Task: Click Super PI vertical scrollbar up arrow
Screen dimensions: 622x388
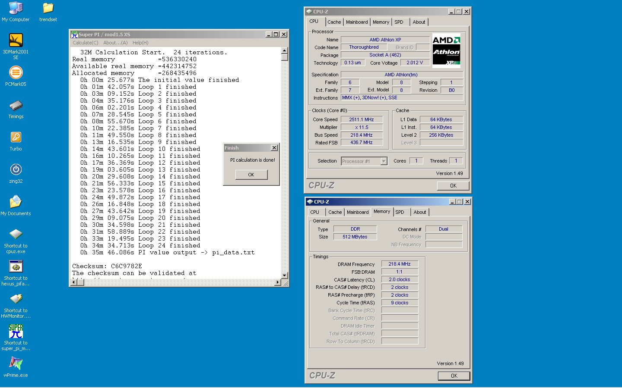Action: point(284,51)
